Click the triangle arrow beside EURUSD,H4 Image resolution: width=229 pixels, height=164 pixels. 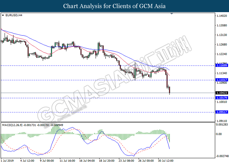coord(3,15)
